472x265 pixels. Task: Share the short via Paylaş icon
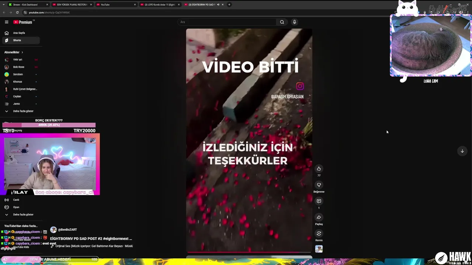point(319,217)
